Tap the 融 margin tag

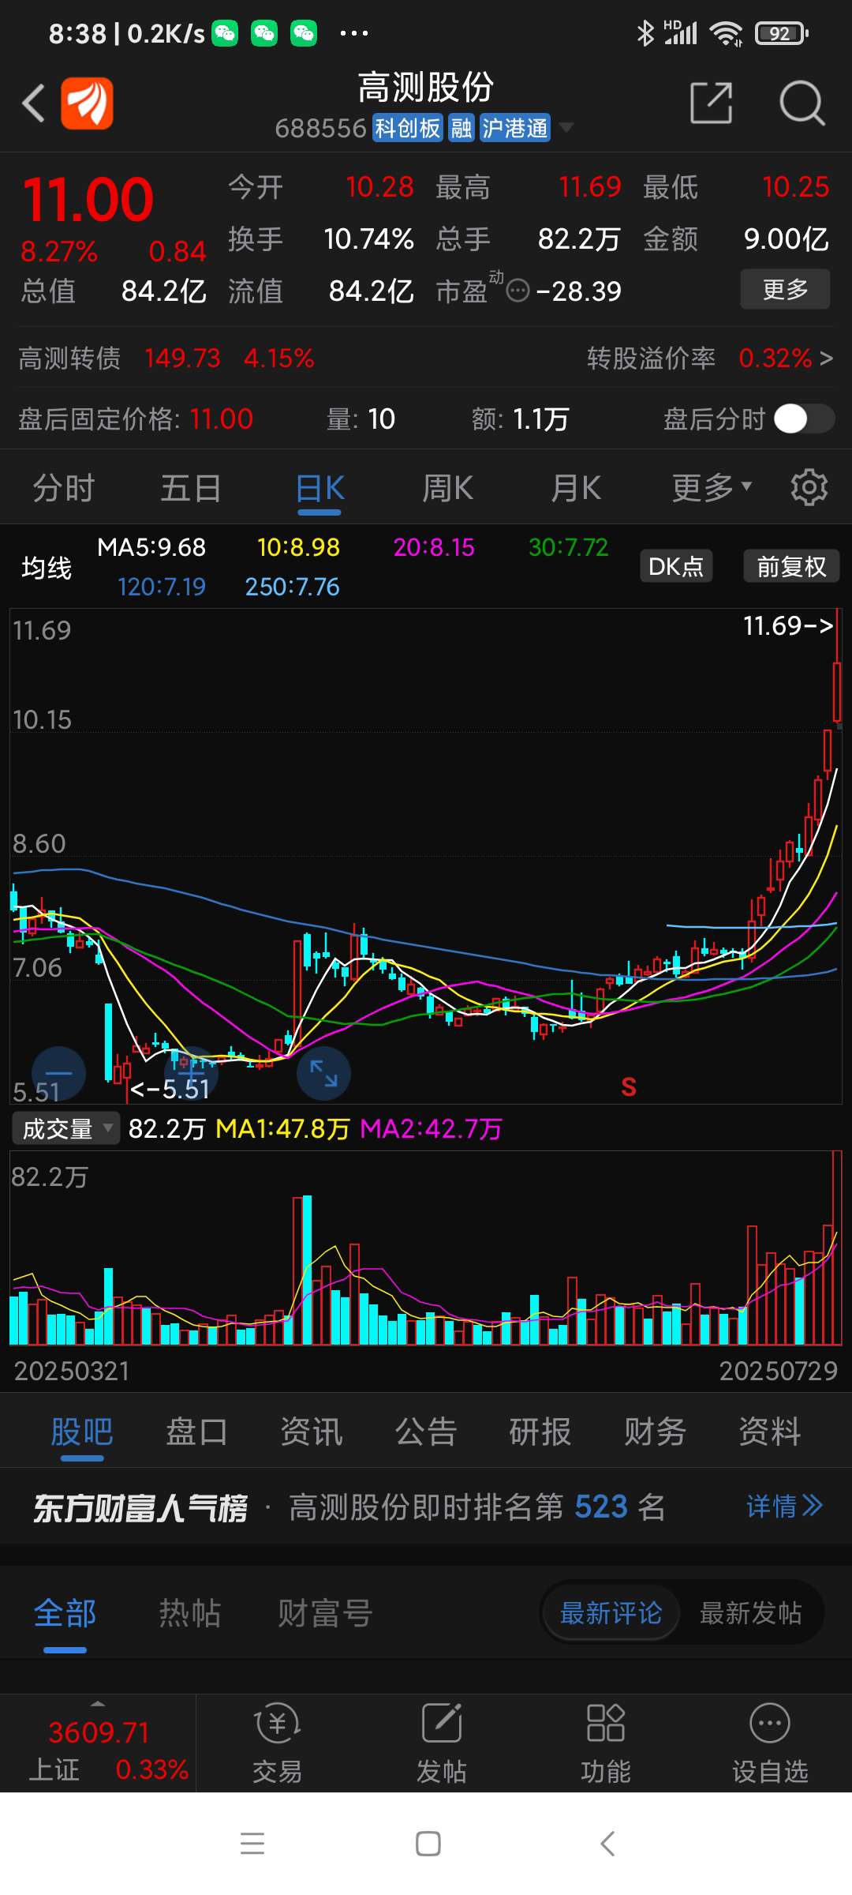[461, 127]
